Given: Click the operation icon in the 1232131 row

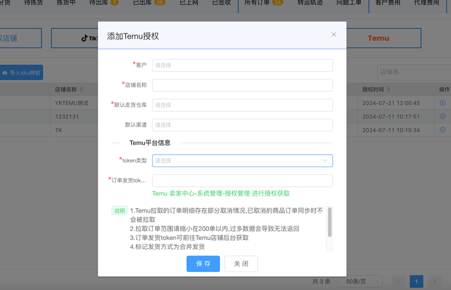Looking at the screenshot, I should click(x=443, y=116).
